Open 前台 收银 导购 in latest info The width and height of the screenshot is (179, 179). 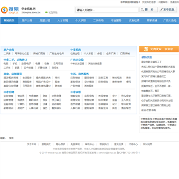click(149, 110)
